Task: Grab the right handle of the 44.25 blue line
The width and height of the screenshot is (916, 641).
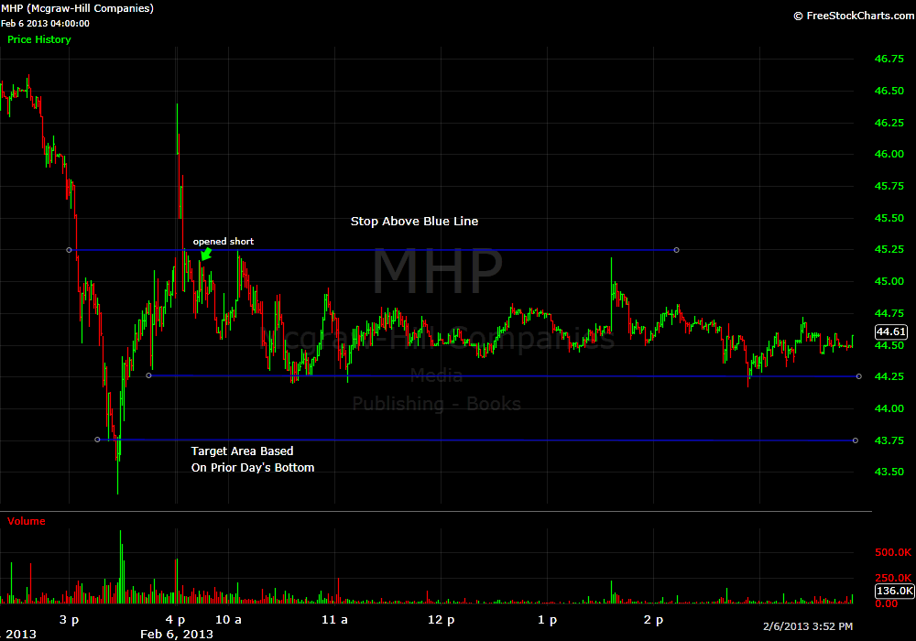Action: [x=859, y=376]
